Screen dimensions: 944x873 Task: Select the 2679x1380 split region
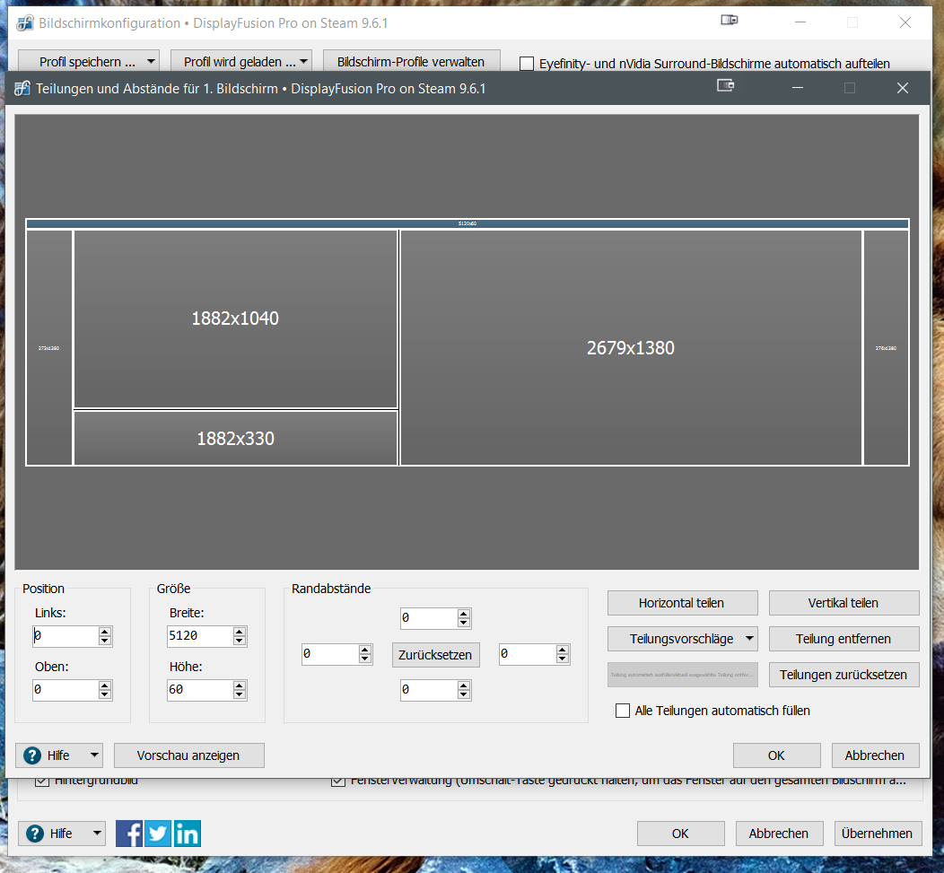click(630, 347)
